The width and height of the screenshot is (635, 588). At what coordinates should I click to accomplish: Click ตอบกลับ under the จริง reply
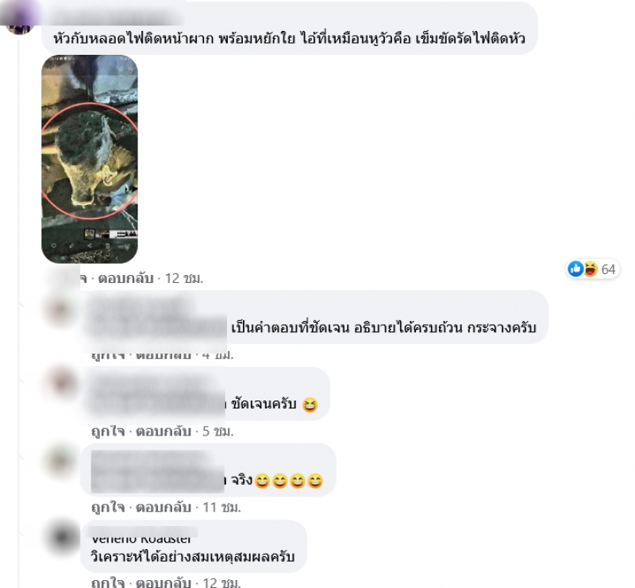(164, 507)
